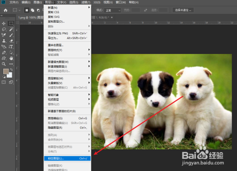Viewport: 237px width, 171px height.
Task: Select the Eraser tool
Action: (11, 41)
